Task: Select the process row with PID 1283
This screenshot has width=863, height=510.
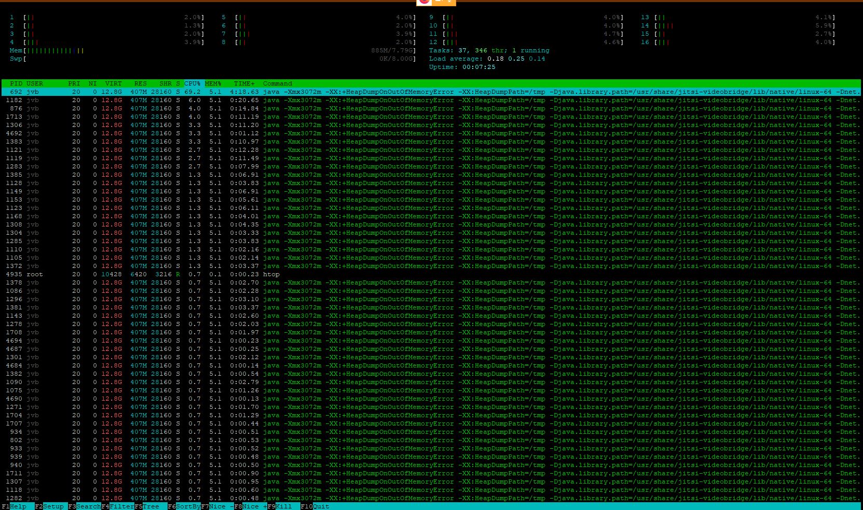Action: [431, 166]
